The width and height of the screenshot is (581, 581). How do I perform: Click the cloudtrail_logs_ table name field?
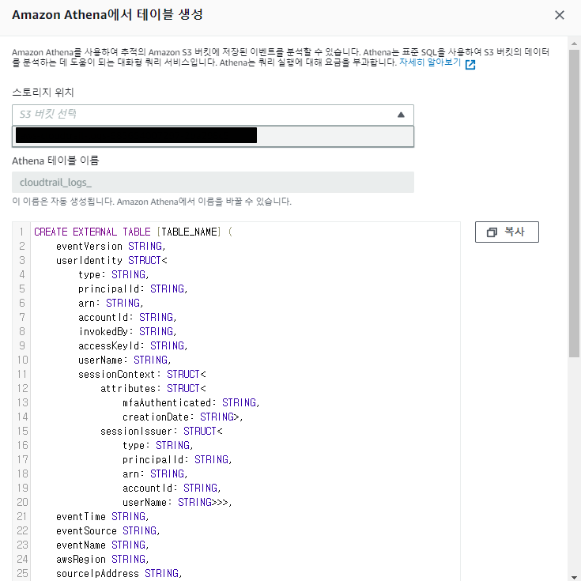pyautogui.click(x=213, y=183)
